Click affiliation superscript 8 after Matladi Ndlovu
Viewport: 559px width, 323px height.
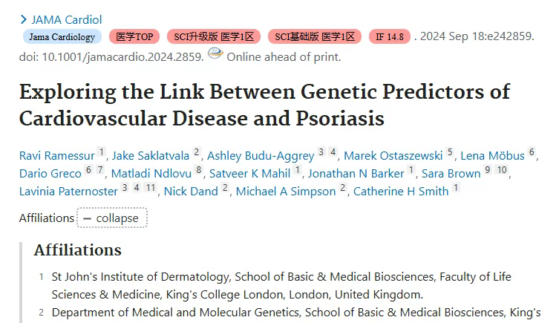(198, 170)
